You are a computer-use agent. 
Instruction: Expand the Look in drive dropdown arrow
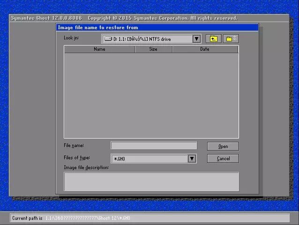(197, 39)
